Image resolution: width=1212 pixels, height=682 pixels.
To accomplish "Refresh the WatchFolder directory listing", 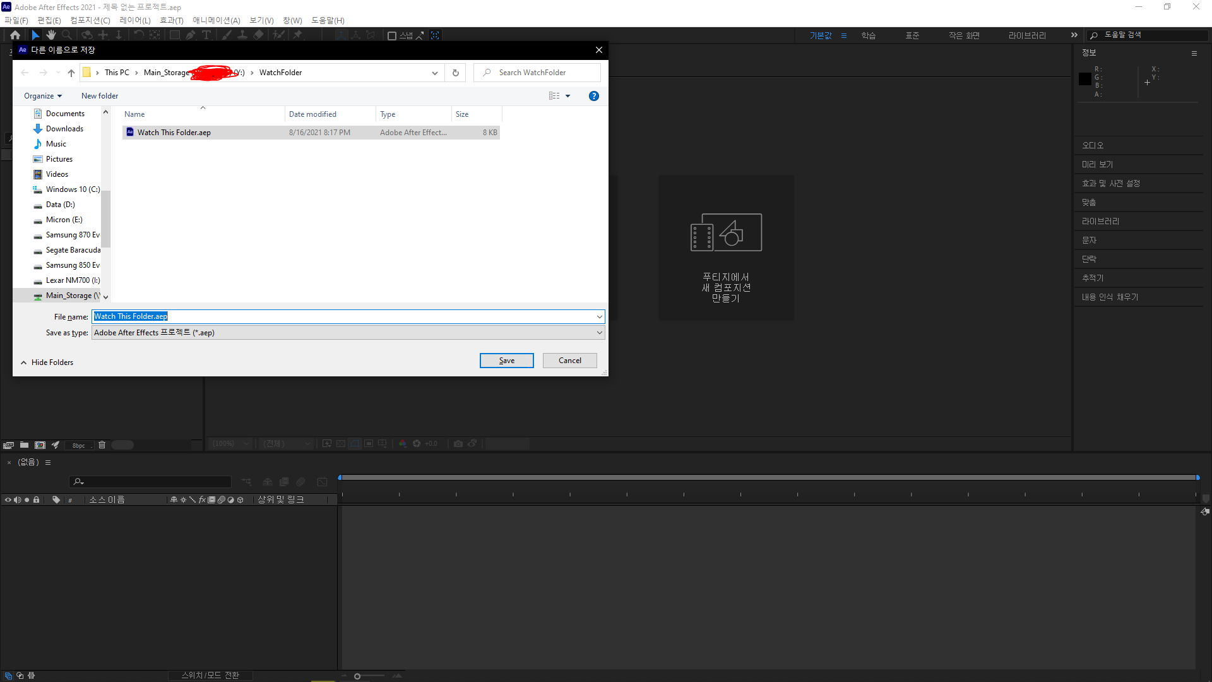I will [455, 73].
